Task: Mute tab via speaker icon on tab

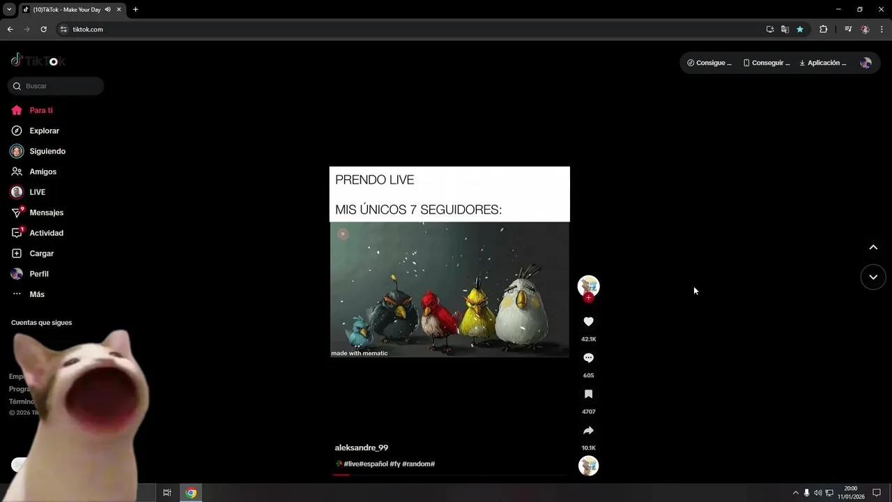Action: point(107,10)
